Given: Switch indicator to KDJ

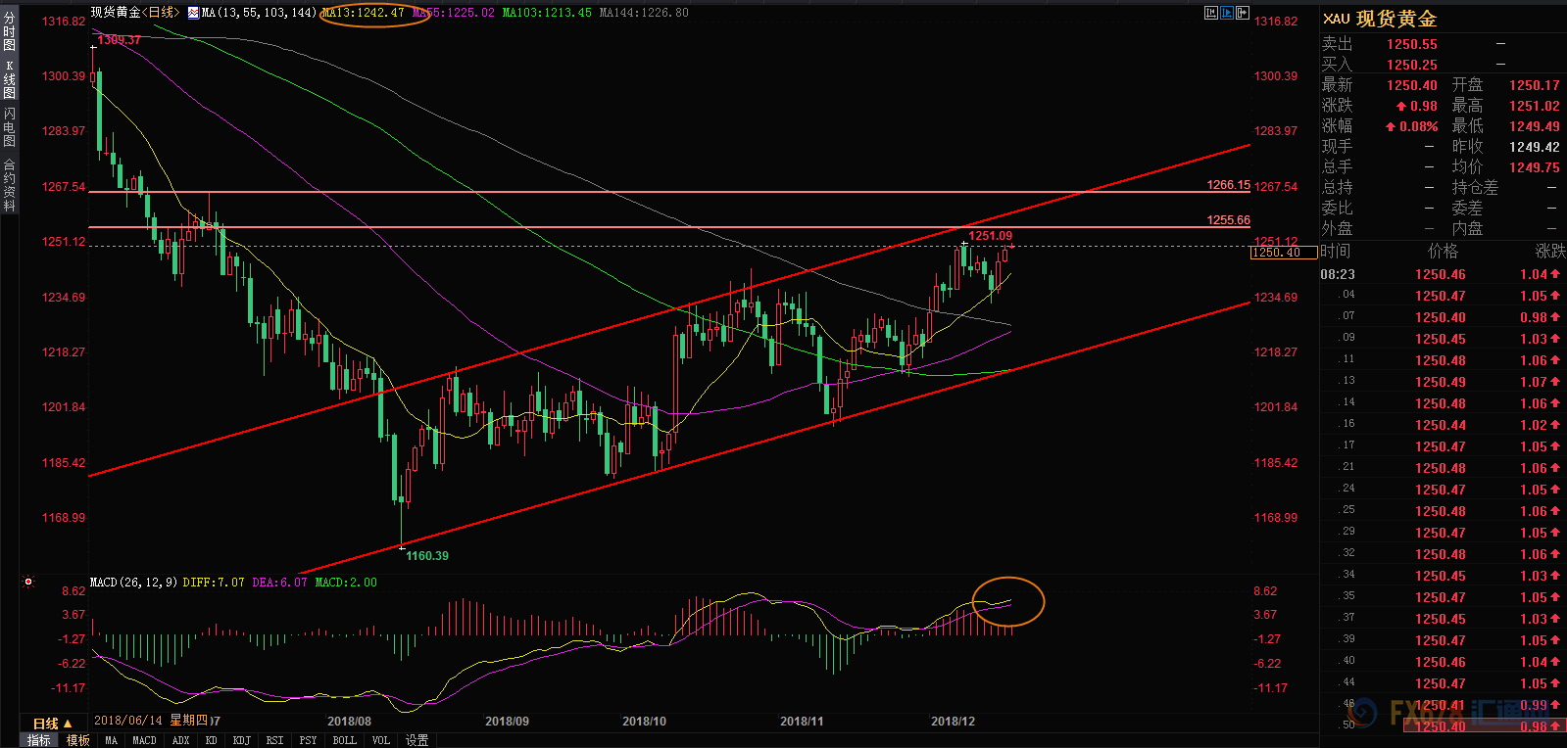Looking at the screenshot, I should (x=241, y=740).
